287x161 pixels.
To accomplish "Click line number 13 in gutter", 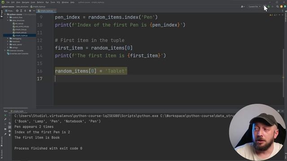I will coord(40,48).
